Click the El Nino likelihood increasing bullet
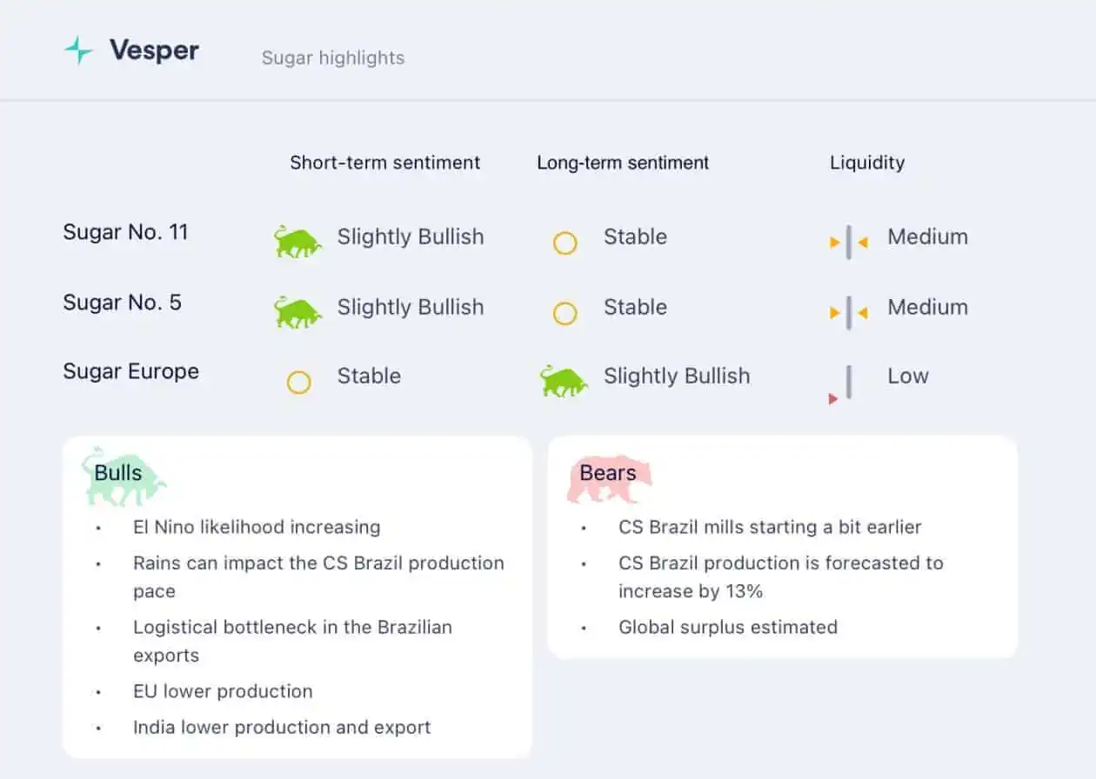This screenshot has width=1096, height=779. pyautogui.click(x=257, y=527)
